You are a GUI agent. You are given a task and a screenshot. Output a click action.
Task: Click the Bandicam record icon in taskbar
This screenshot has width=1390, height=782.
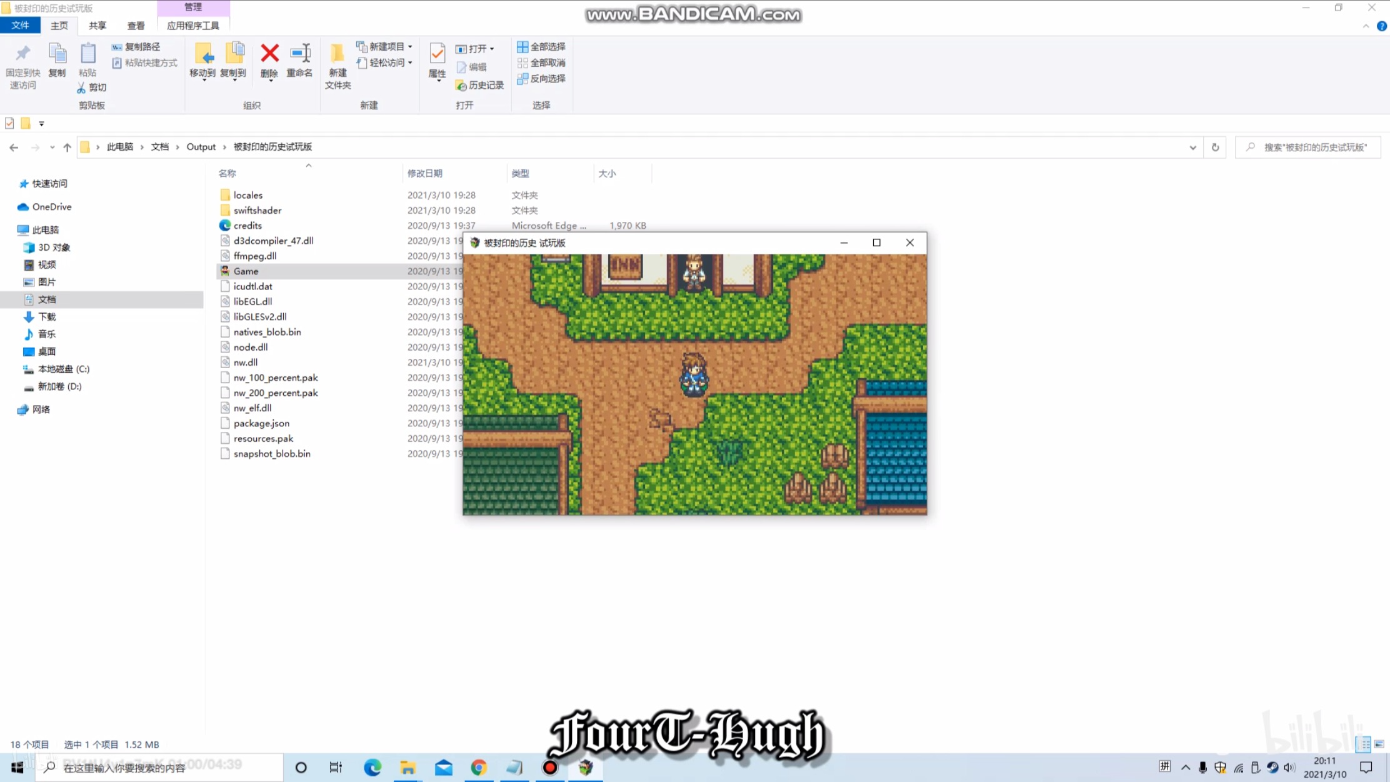pyautogui.click(x=550, y=767)
